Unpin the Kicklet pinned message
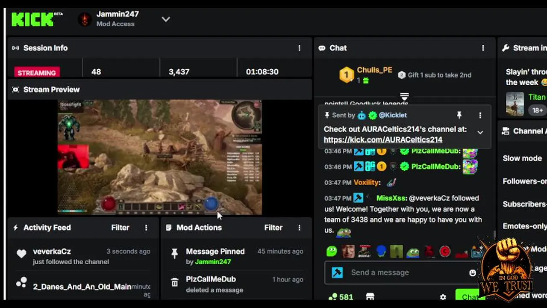 pyautogui.click(x=459, y=115)
